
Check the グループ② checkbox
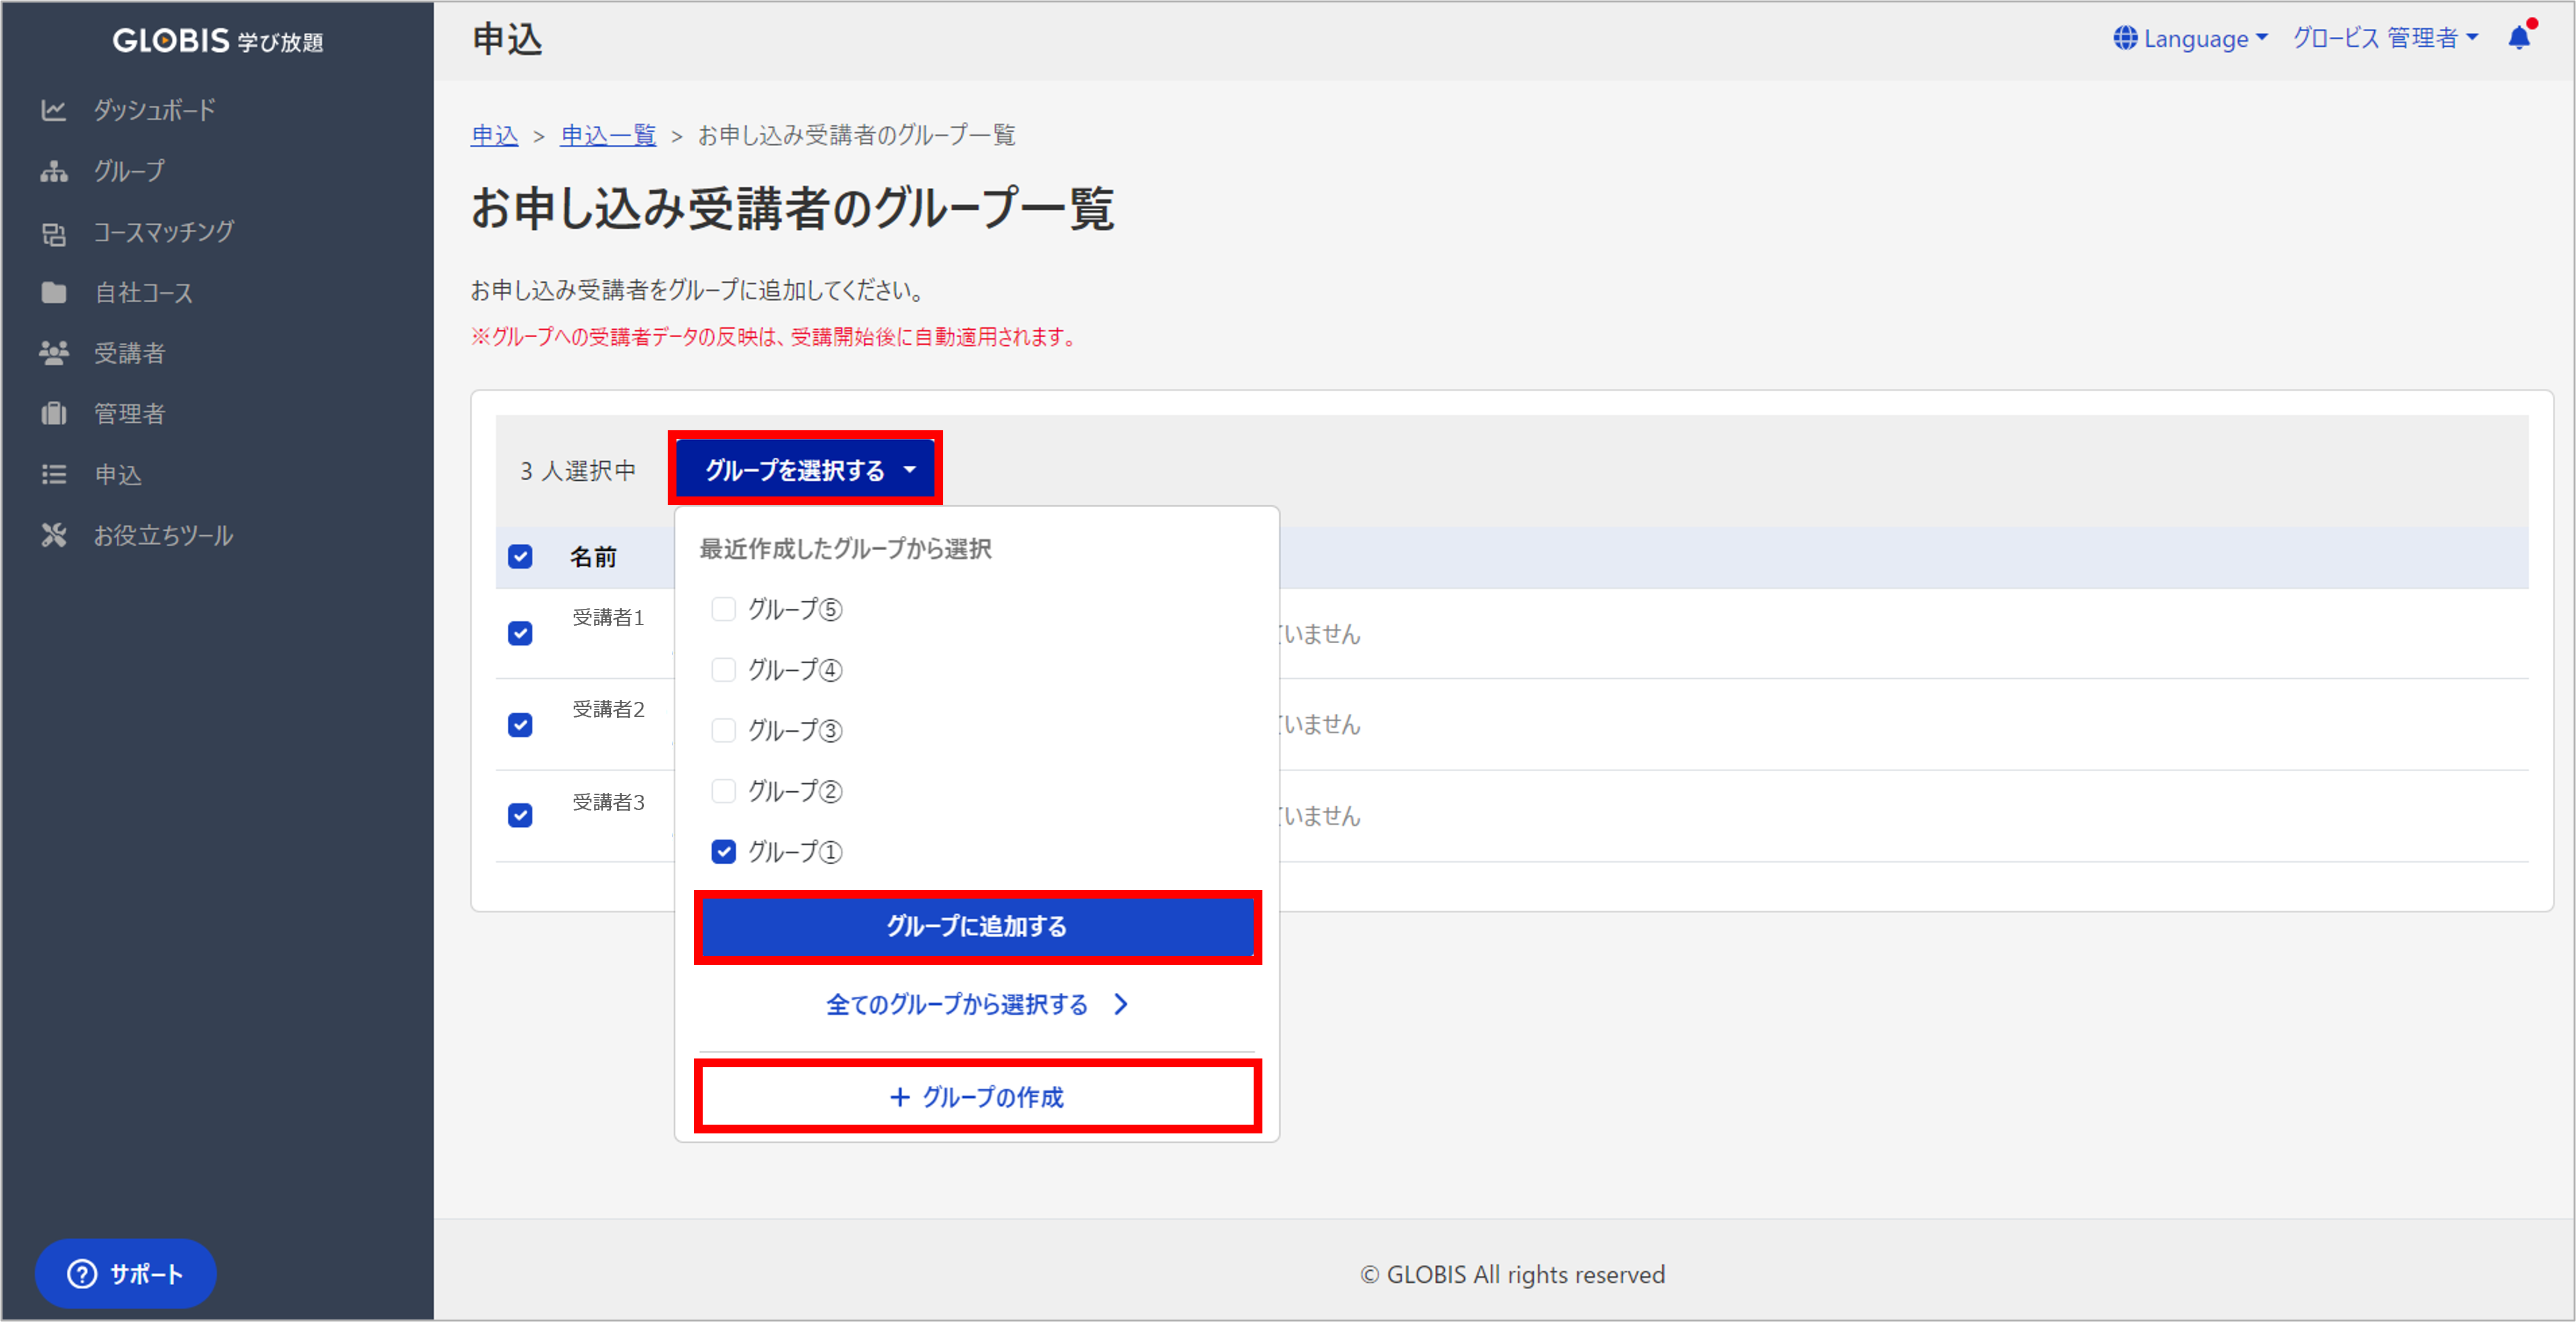723,791
